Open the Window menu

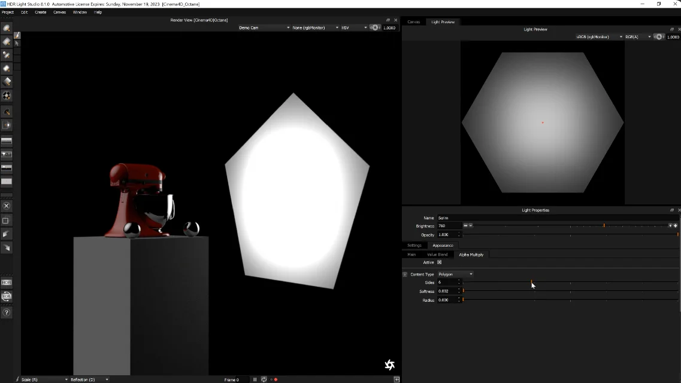80,12
